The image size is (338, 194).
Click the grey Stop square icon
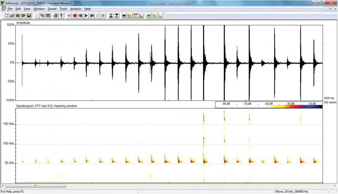tap(103, 15)
